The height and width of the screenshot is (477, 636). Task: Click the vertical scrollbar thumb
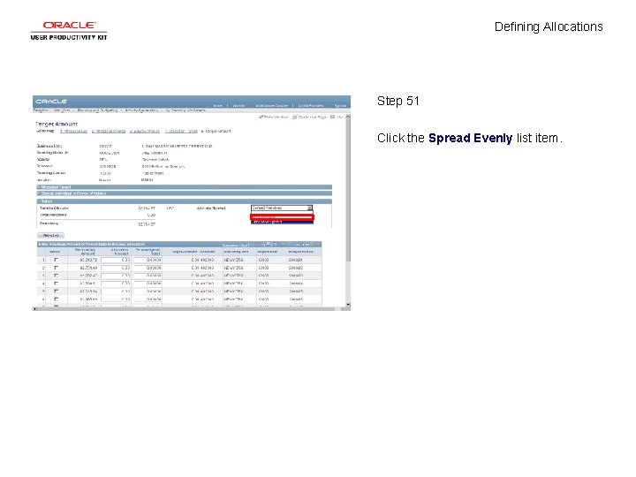point(348,191)
